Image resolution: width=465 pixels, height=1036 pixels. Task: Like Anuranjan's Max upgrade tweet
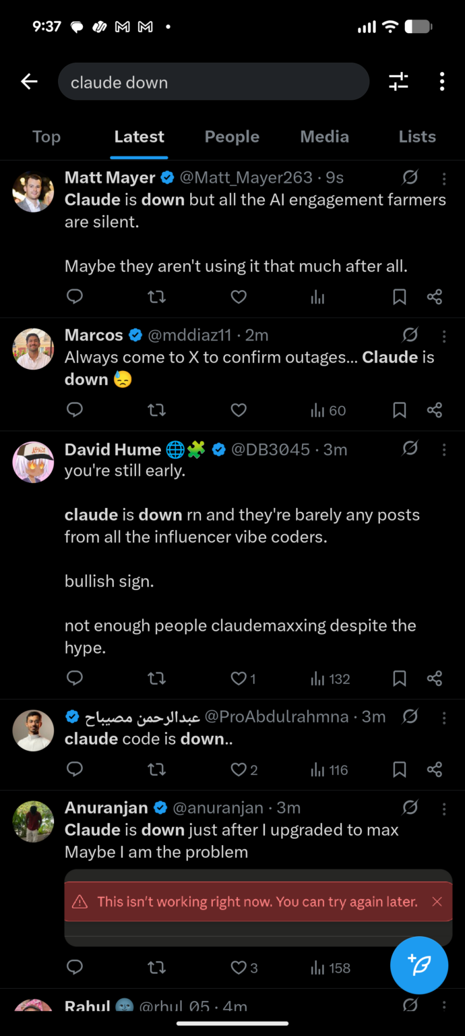click(x=238, y=967)
